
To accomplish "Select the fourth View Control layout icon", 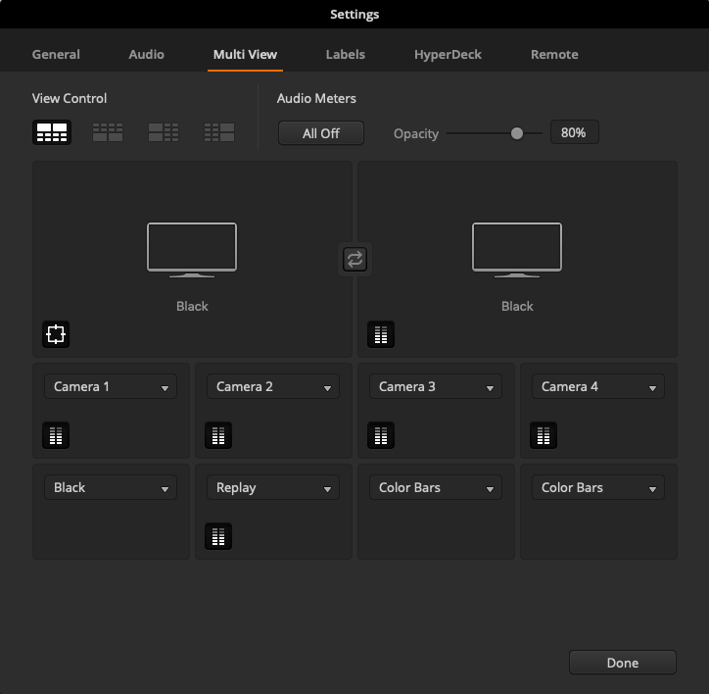I will point(219,132).
